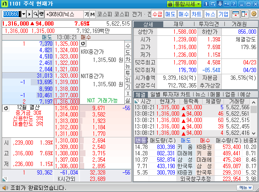This screenshot has height=192, width=259.
Task: Click the 뉴 vertical side button
Action: 128,66
